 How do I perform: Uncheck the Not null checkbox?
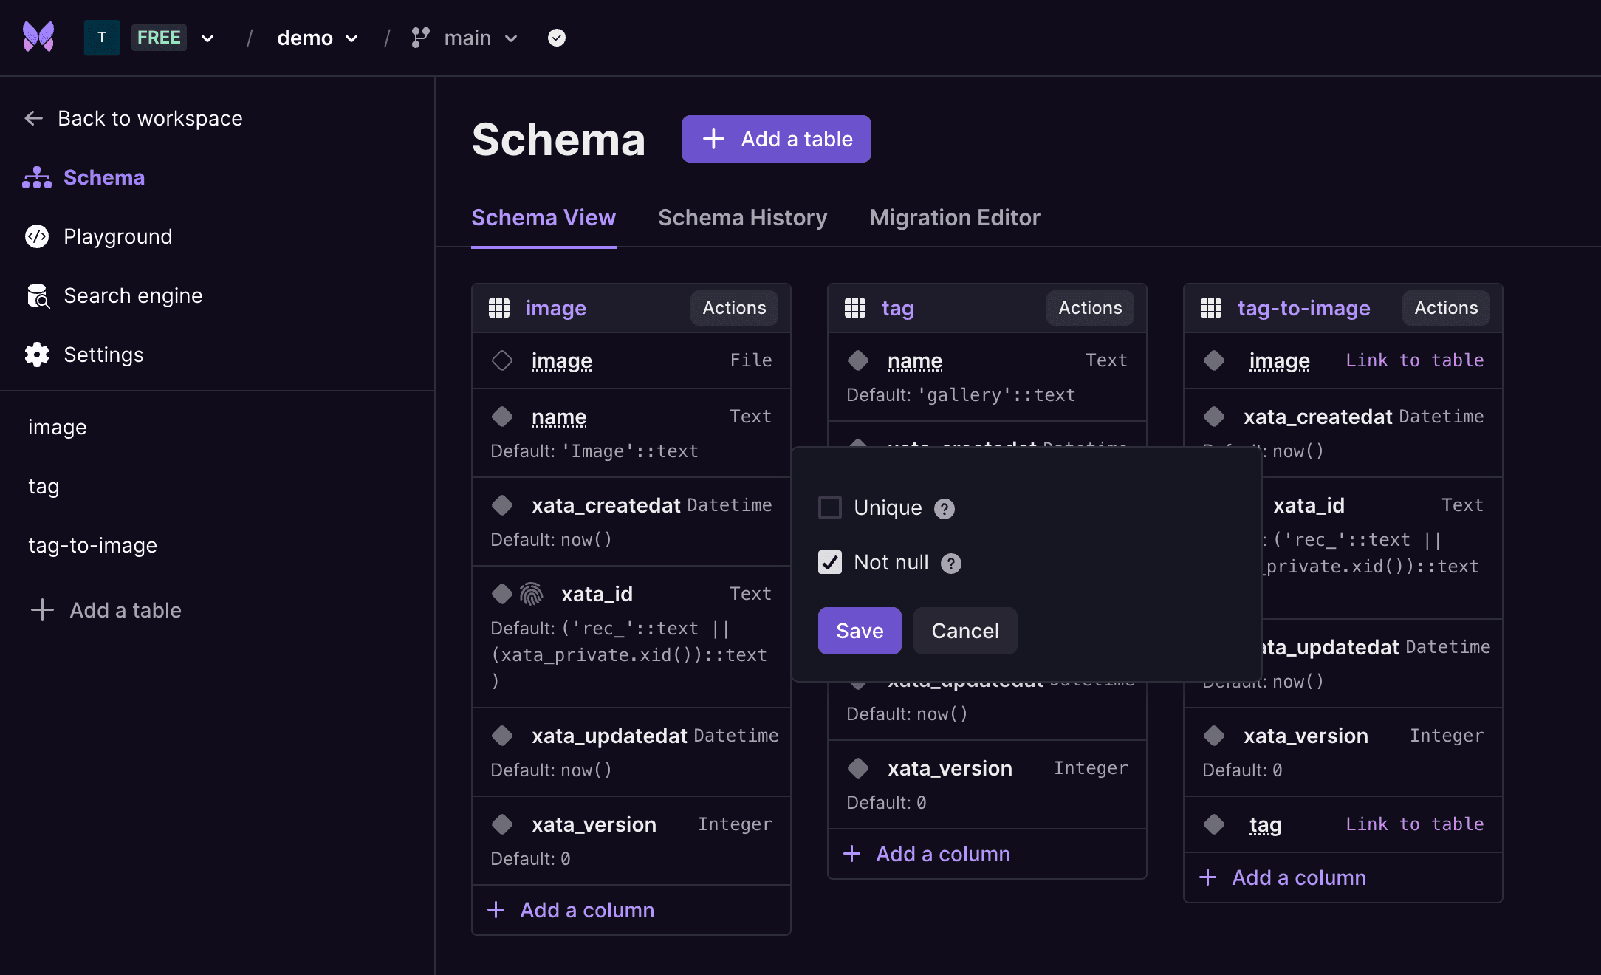click(830, 563)
